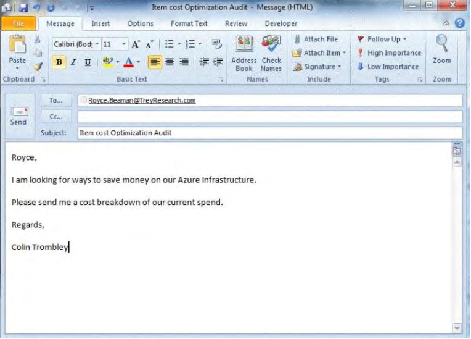Click the Cut scissors icon

pyautogui.click(x=38, y=40)
